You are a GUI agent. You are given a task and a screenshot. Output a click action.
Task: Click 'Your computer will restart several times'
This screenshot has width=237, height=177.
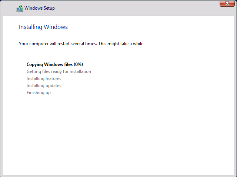58,44
